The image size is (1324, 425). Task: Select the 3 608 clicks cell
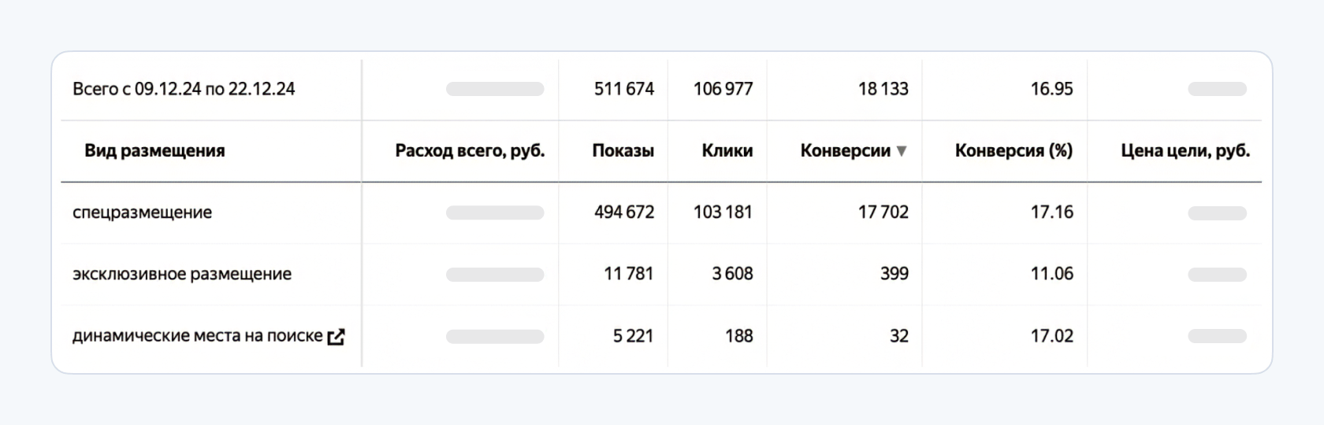[732, 274]
